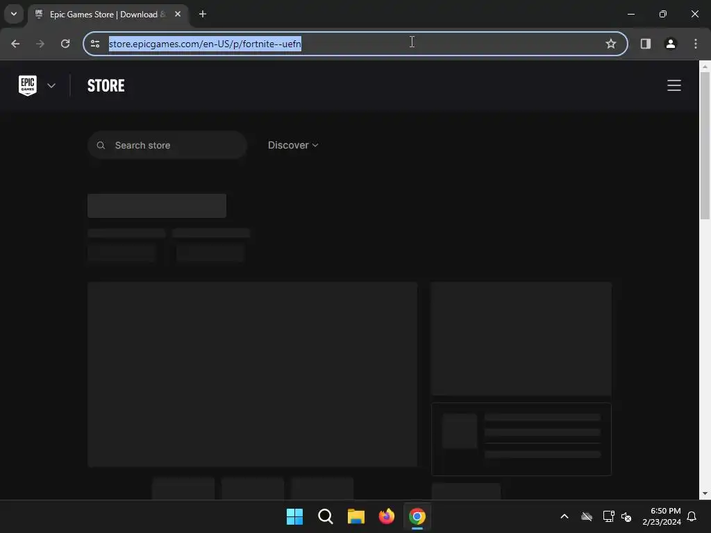Image resolution: width=711 pixels, height=533 pixels.
Task: Open the clock showing 6:50 PM
Action: (x=662, y=516)
